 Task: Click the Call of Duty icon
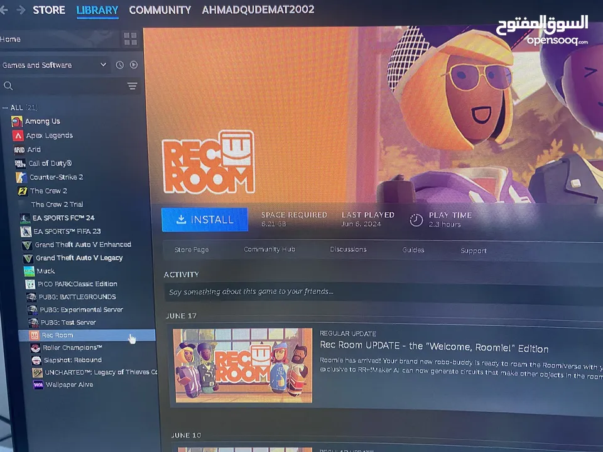pos(20,164)
